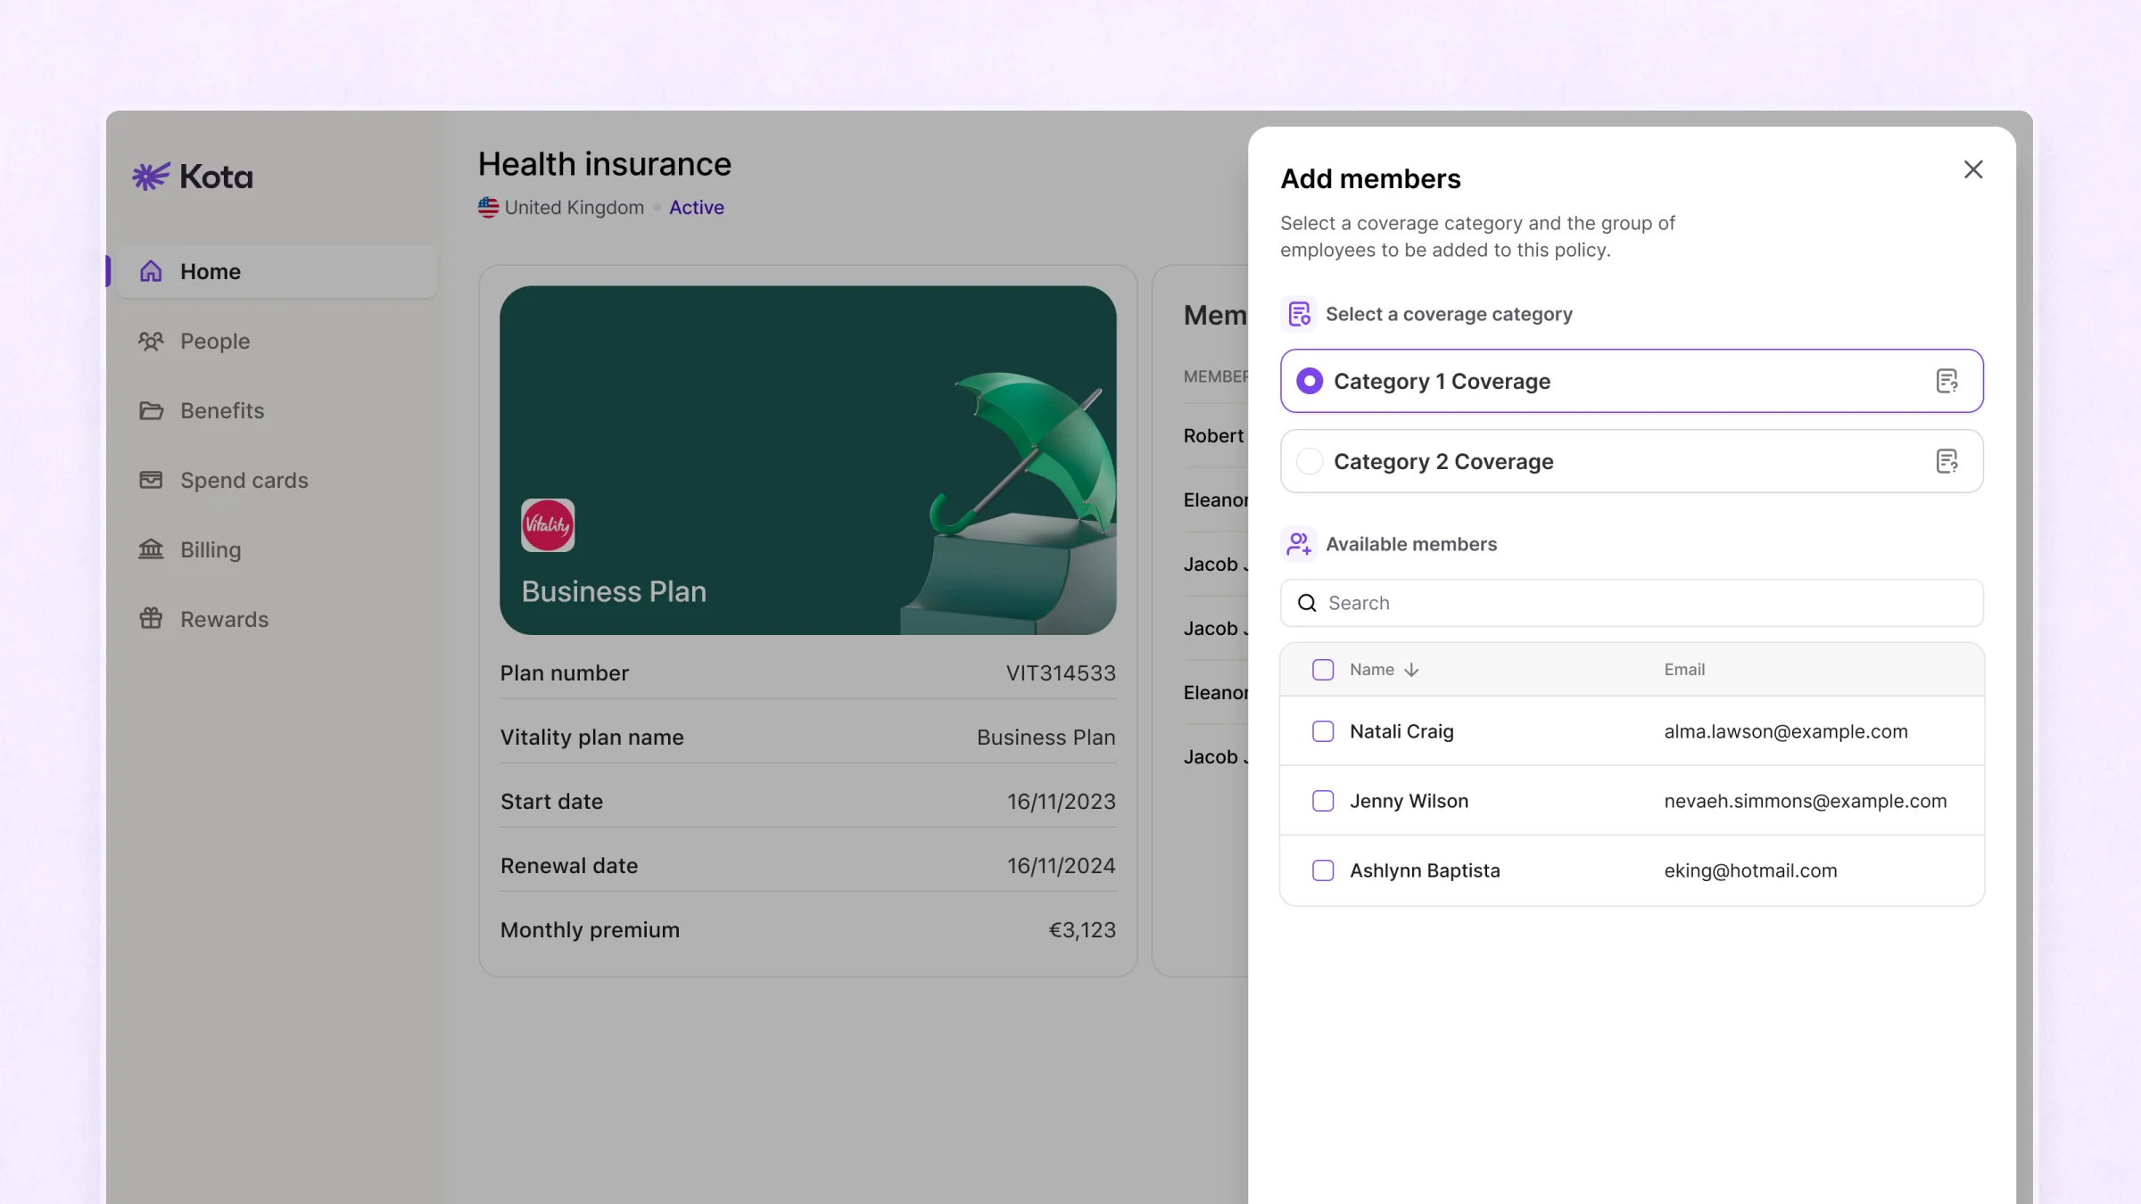The height and width of the screenshot is (1204, 2141).
Task: Click the Kota logo icon
Action: (x=151, y=177)
